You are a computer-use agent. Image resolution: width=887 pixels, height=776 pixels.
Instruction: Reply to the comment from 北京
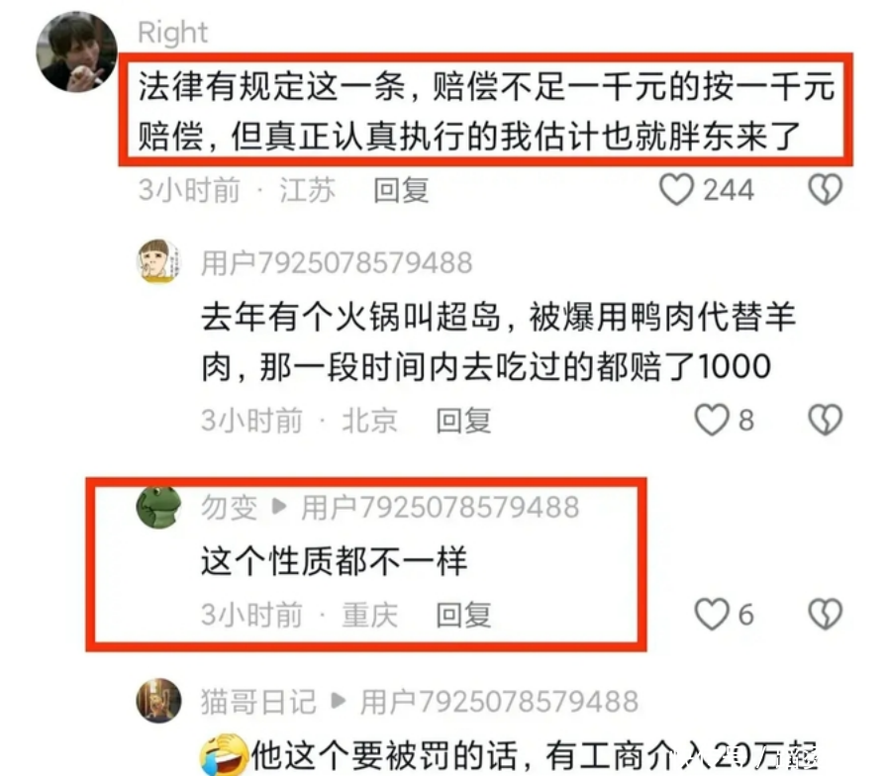pos(463,421)
